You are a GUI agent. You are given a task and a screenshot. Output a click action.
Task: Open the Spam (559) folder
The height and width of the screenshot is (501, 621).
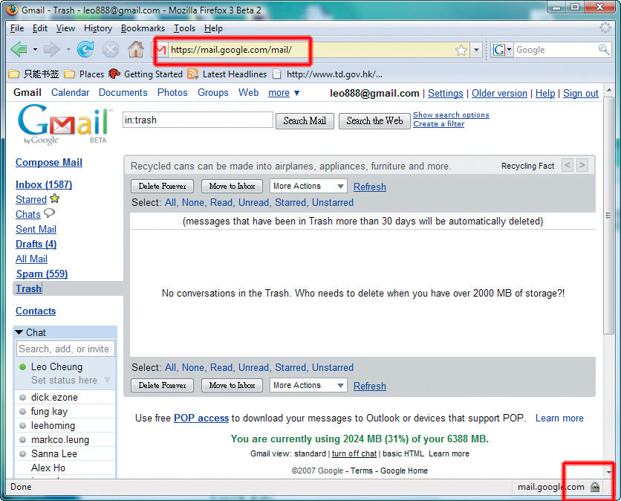coord(42,274)
